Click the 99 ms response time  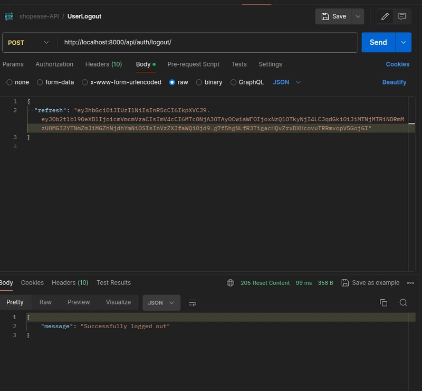tap(304, 283)
